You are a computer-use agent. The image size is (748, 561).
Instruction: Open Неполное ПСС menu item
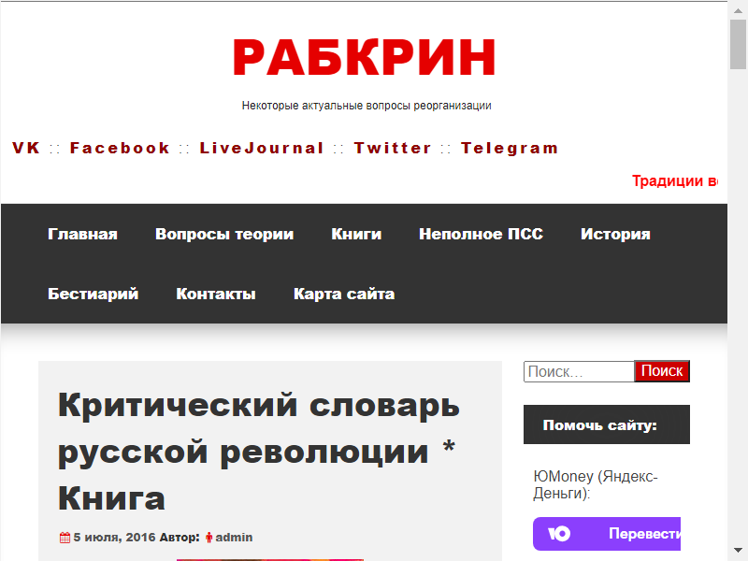coord(481,234)
